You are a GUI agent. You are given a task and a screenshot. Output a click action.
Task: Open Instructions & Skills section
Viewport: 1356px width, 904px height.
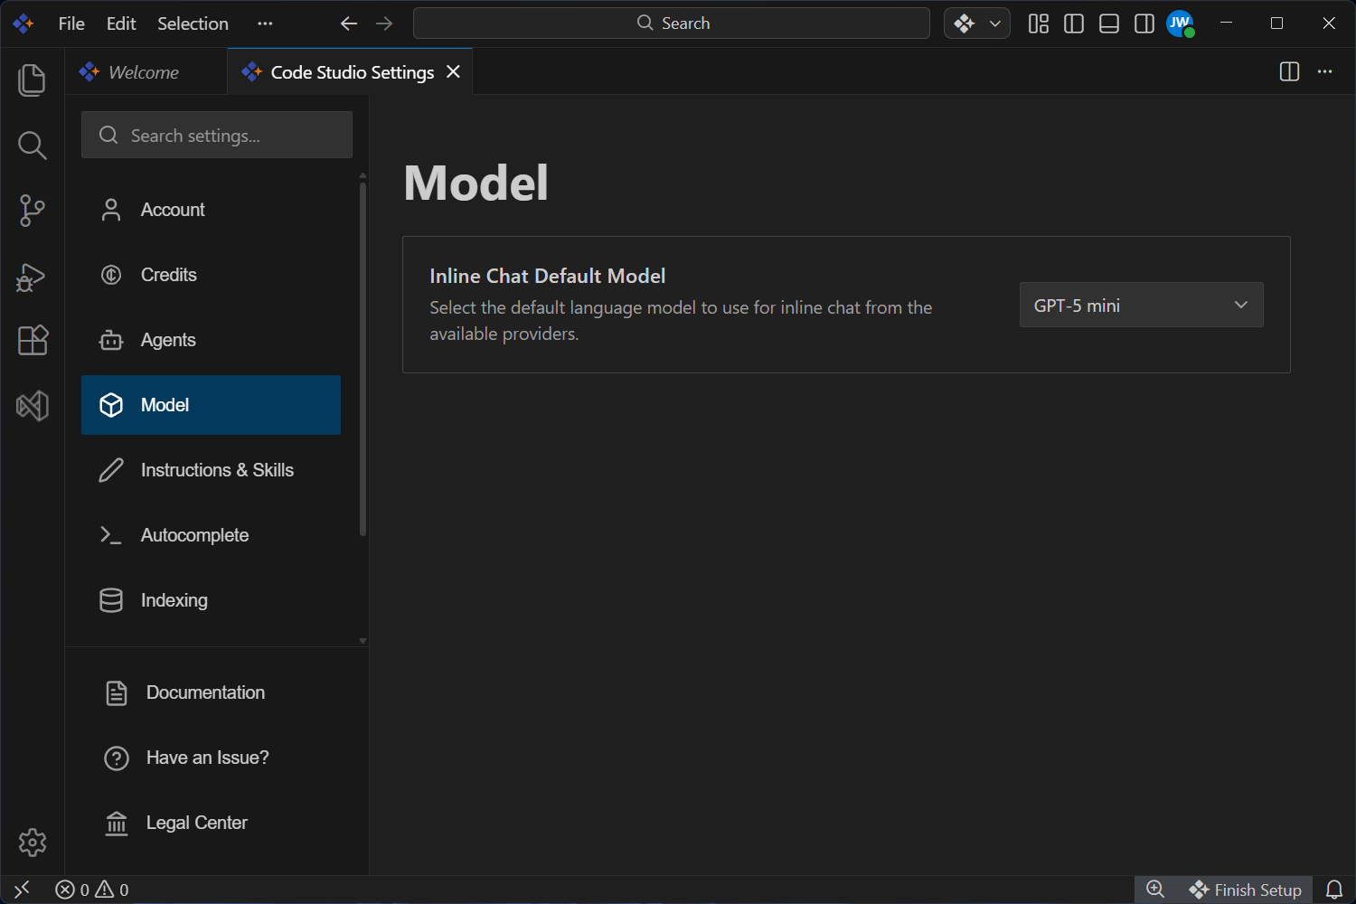211,470
